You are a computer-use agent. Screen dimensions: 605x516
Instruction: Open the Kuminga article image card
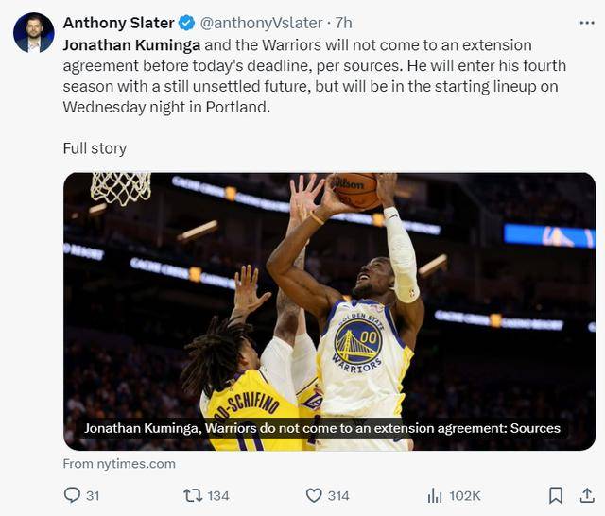coord(329,293)
